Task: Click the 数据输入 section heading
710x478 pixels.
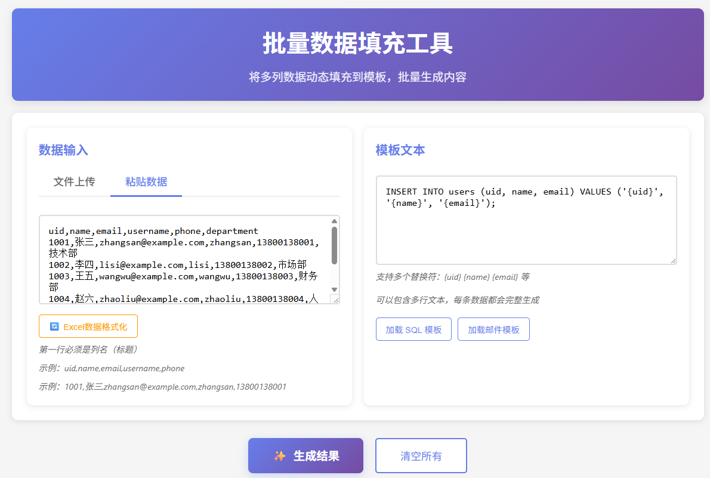Action: (x=63, y=150)
